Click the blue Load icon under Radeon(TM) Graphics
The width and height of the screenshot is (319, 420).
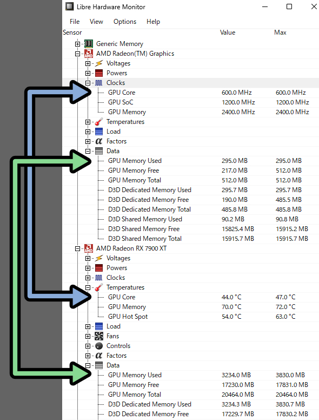tap(99, 132)
